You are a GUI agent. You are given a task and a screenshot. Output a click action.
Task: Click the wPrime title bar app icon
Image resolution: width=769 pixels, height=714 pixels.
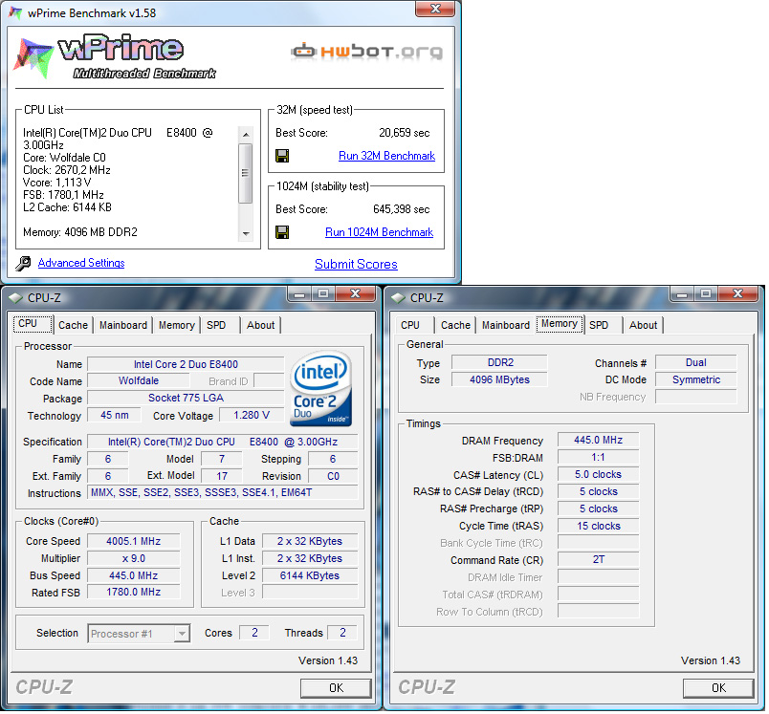[15, 12]
